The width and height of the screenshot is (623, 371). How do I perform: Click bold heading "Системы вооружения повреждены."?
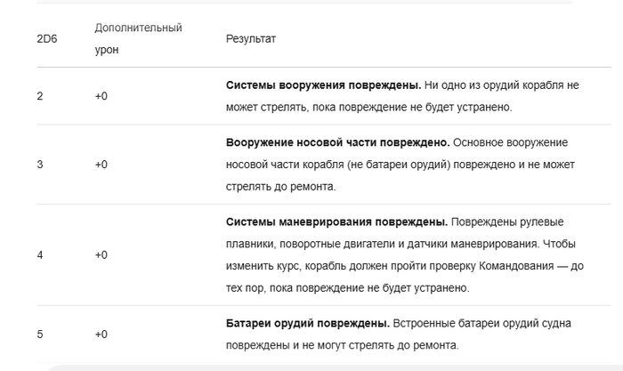click(323, 85)
